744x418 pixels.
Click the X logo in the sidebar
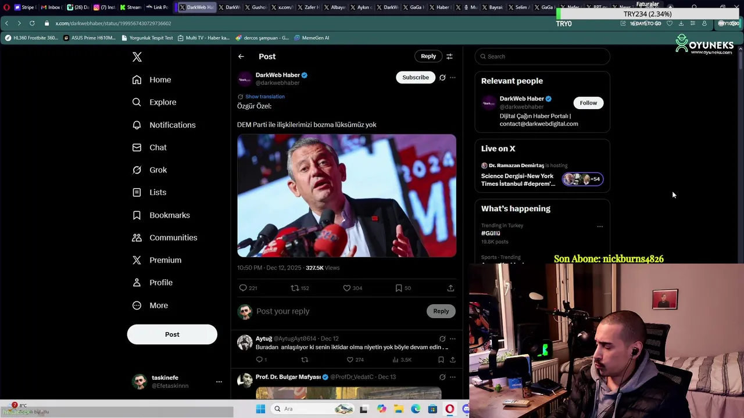pos(137,57)
